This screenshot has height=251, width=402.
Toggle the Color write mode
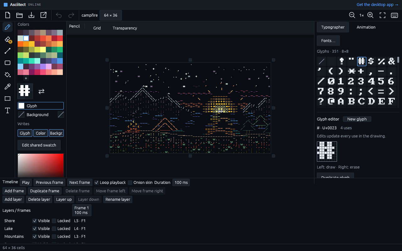(41, 133)
